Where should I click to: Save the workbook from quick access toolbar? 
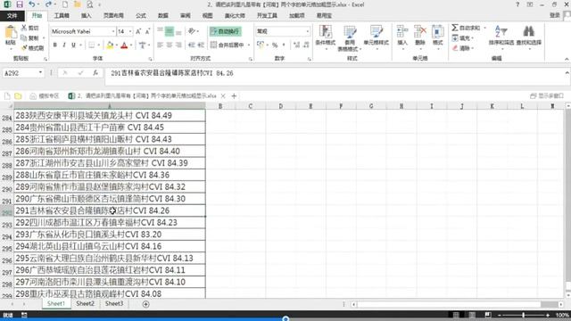pyautogui.click(x=20, y=4)
